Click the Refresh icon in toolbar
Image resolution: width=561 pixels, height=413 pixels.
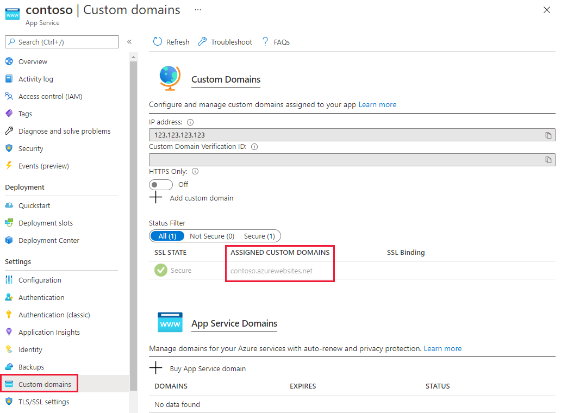pos(158,42)
